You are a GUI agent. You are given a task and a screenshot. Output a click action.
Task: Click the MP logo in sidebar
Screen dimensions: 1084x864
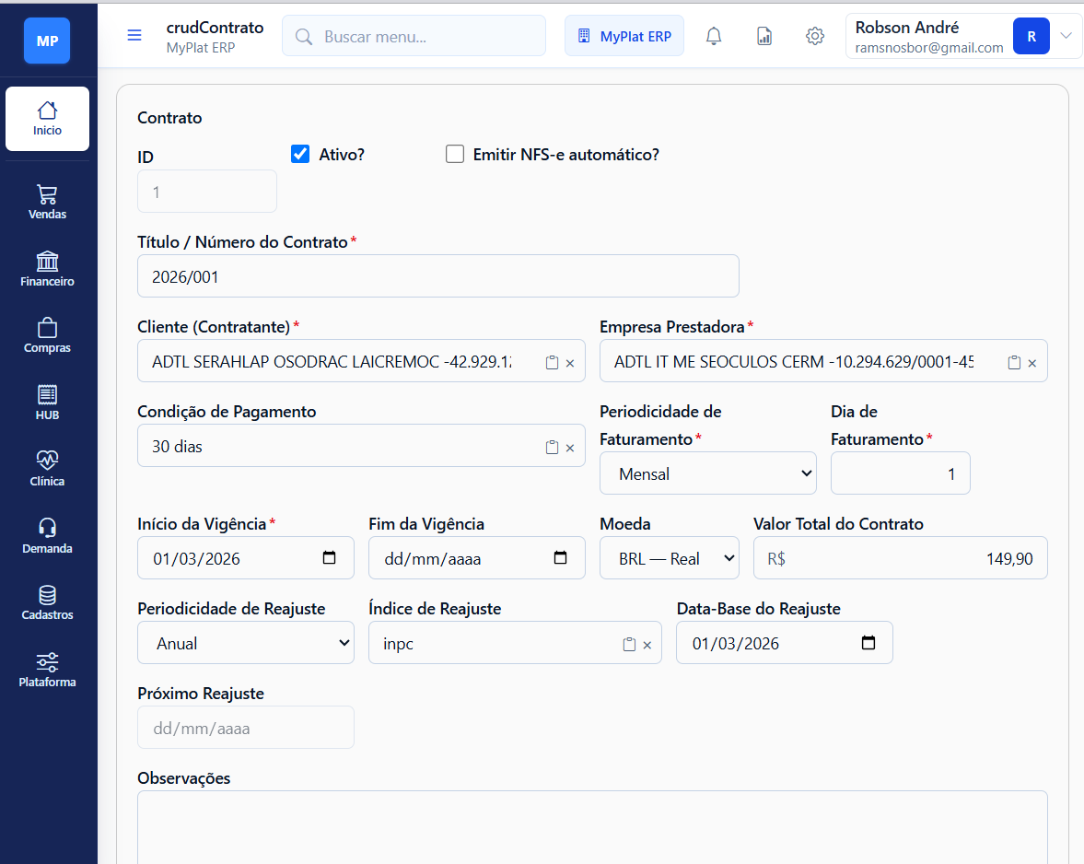click(47, 41)
